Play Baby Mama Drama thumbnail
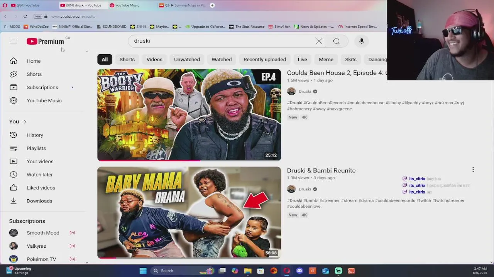 click(x=189, y=212)
